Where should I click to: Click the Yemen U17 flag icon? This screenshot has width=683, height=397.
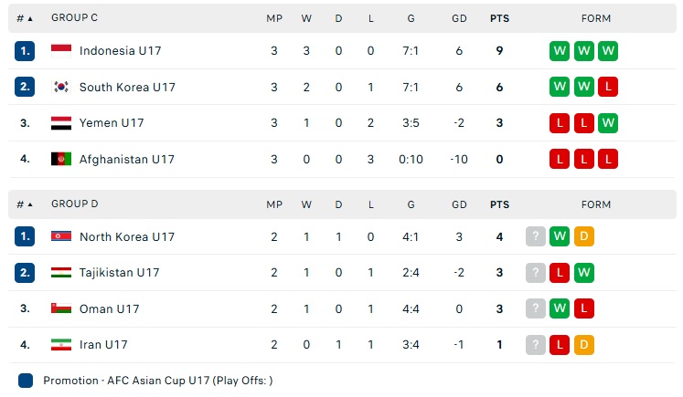(x=61, y=123)
